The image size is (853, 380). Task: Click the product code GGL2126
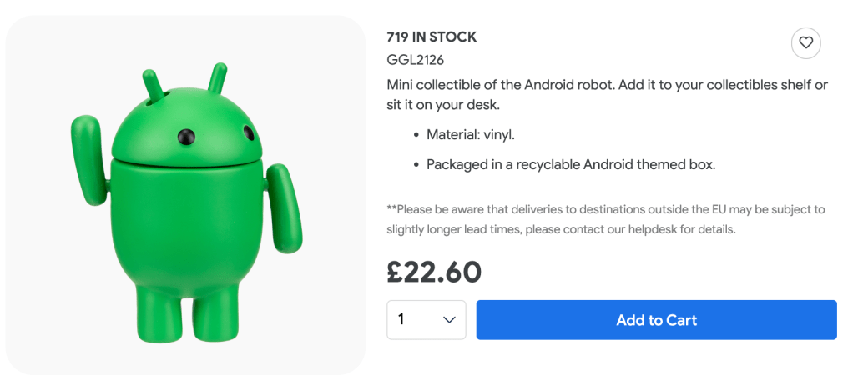point(416,60)
